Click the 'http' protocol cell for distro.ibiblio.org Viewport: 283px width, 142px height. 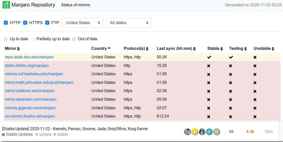click(x=127, y=65)
